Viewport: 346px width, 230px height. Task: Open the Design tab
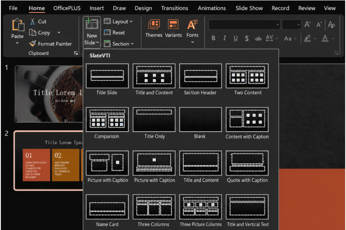point(143,8)
